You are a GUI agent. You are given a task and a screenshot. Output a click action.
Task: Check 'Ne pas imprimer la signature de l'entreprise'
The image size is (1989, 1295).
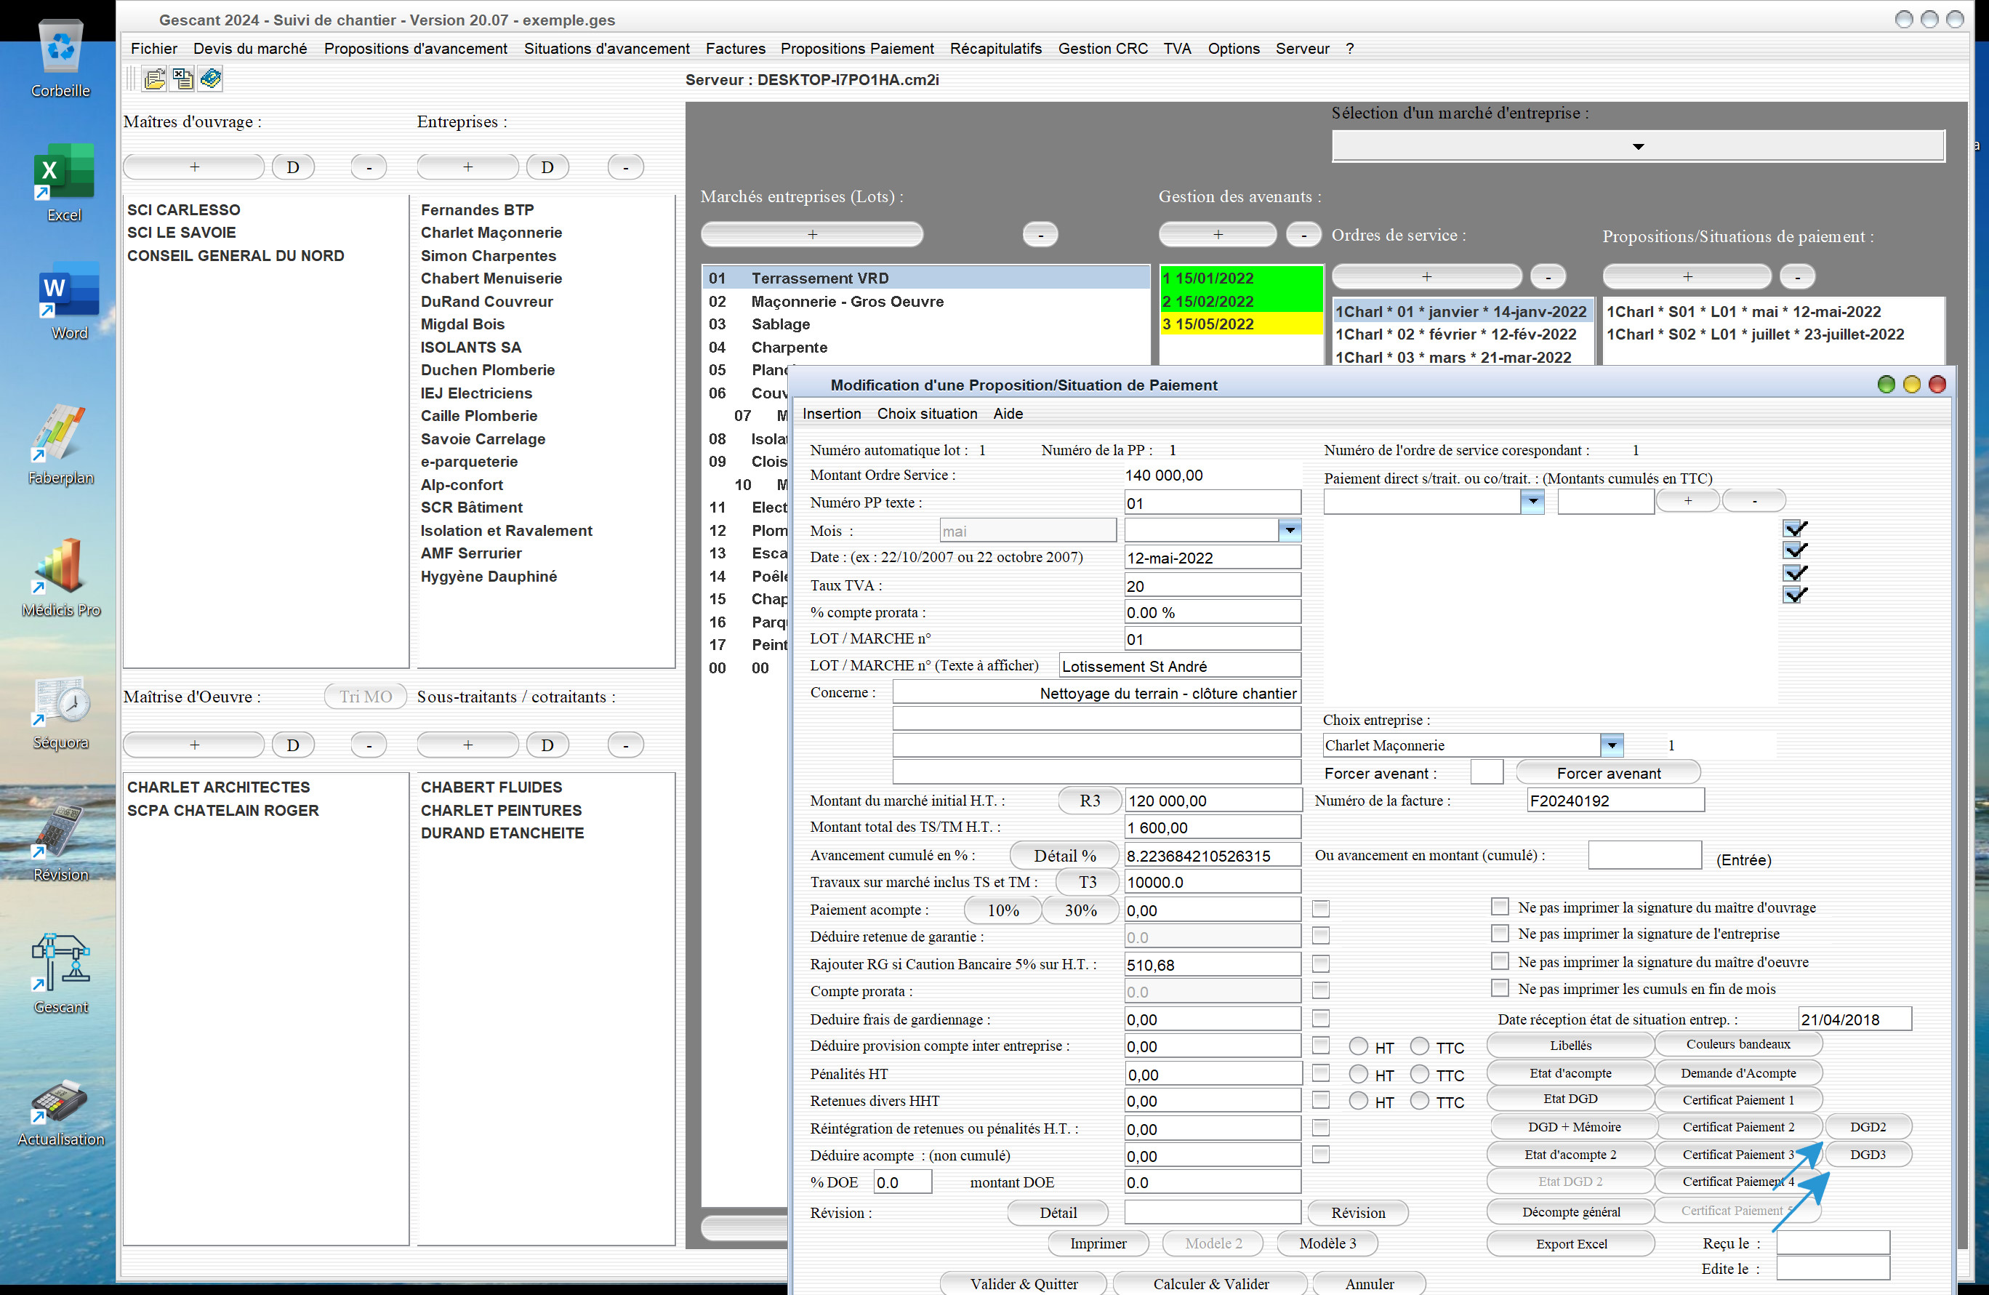pyautogui.click(x=1499, y=933)
